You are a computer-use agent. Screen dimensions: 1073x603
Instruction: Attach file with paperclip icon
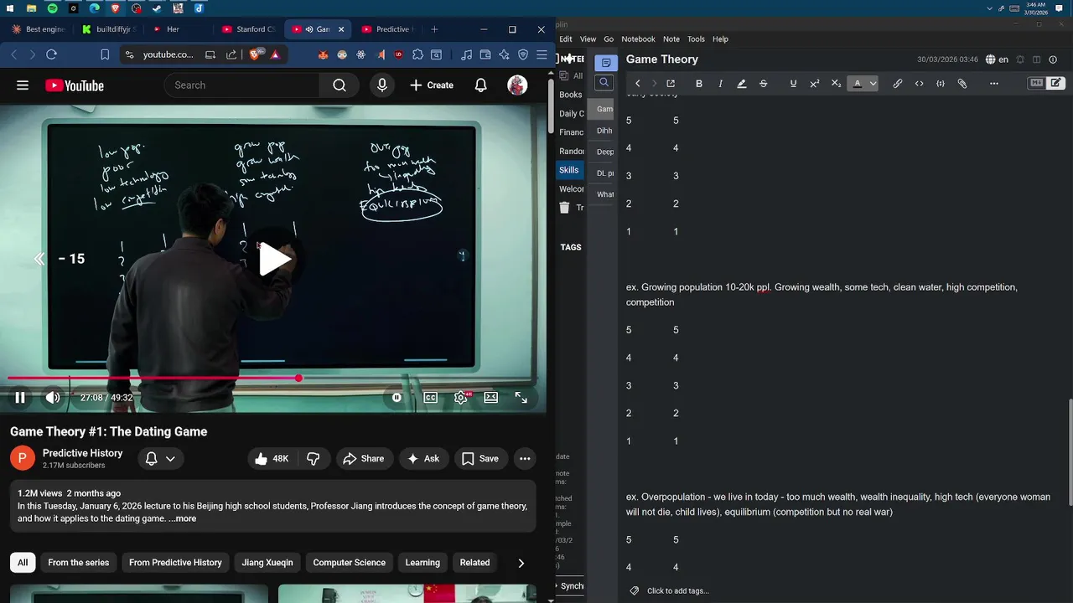962,84
